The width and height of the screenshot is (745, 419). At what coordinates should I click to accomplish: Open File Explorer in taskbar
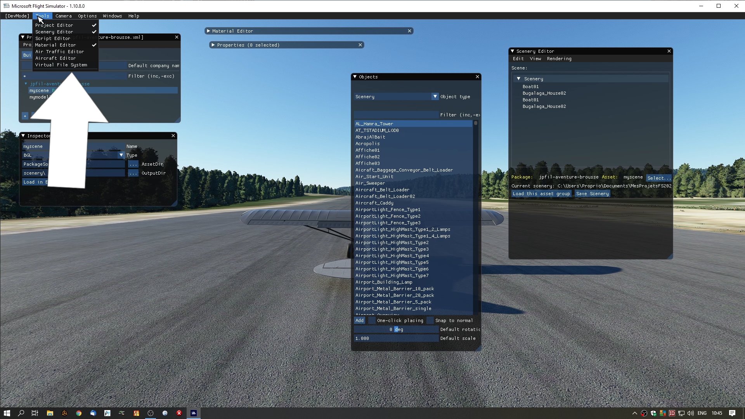pyautogui.click(x=50, y=413)
